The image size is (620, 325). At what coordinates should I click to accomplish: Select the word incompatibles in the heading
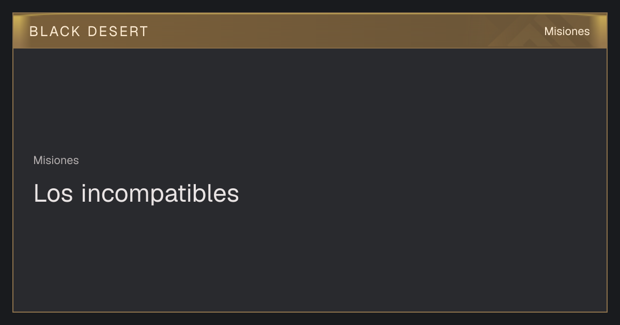(160, 193)
